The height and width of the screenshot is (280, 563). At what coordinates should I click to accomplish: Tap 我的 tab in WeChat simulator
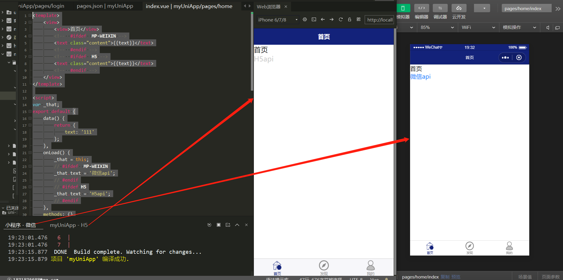(509, 248)
